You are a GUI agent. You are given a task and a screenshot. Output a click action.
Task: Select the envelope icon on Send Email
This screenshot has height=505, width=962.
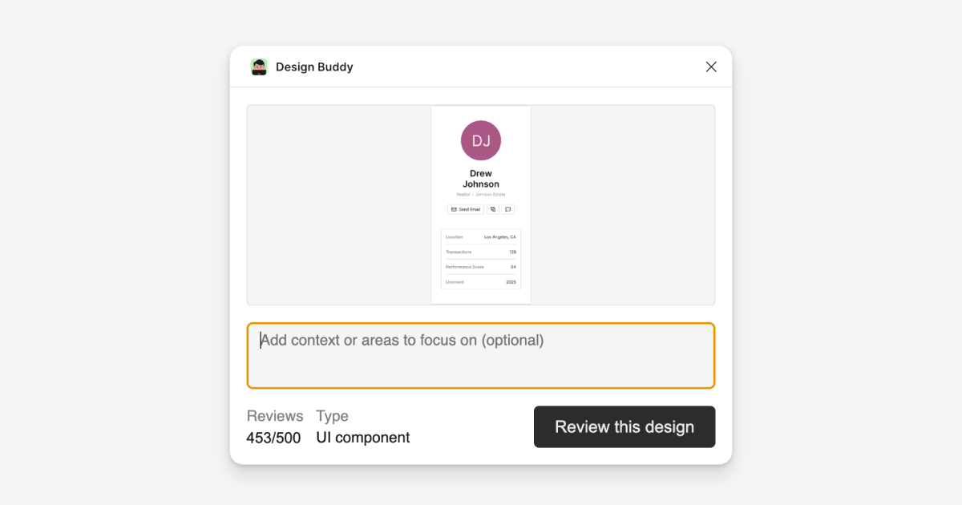click(454, 209)
